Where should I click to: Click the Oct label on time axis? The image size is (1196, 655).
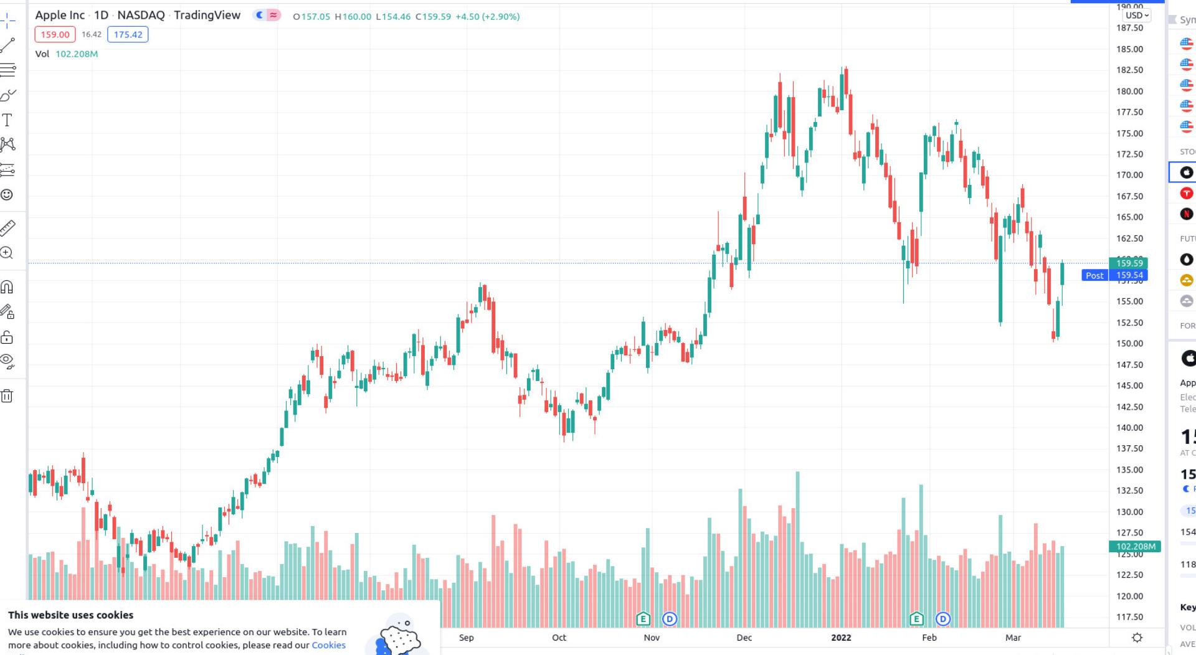point(559,638)
